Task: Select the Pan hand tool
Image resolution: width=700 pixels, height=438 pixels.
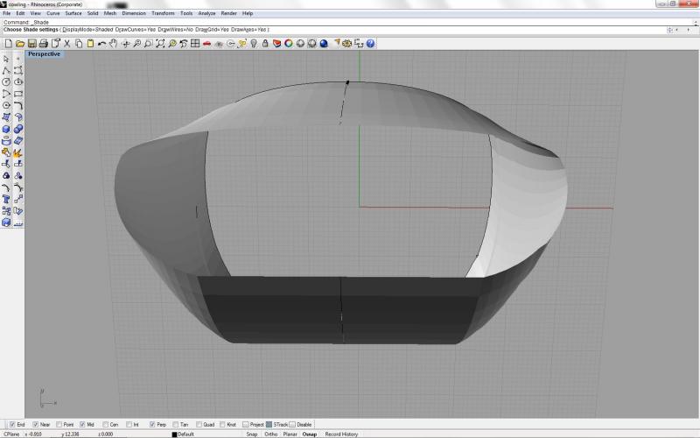Action: (x=114, y=43)
